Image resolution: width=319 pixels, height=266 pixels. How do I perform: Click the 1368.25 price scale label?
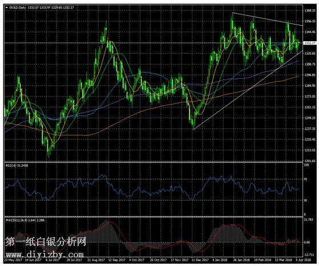[310, 11]
